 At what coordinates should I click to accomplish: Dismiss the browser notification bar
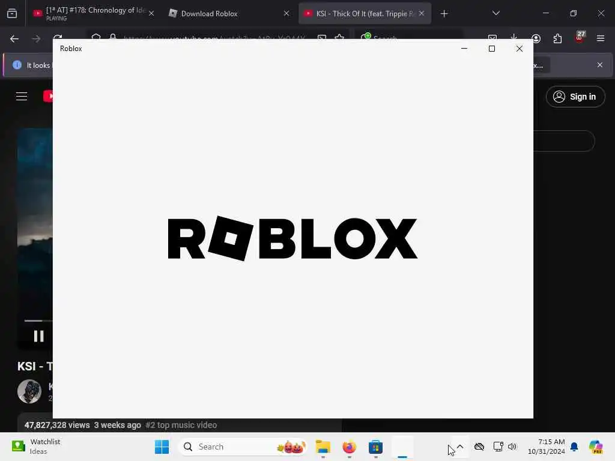pos(600,65)
